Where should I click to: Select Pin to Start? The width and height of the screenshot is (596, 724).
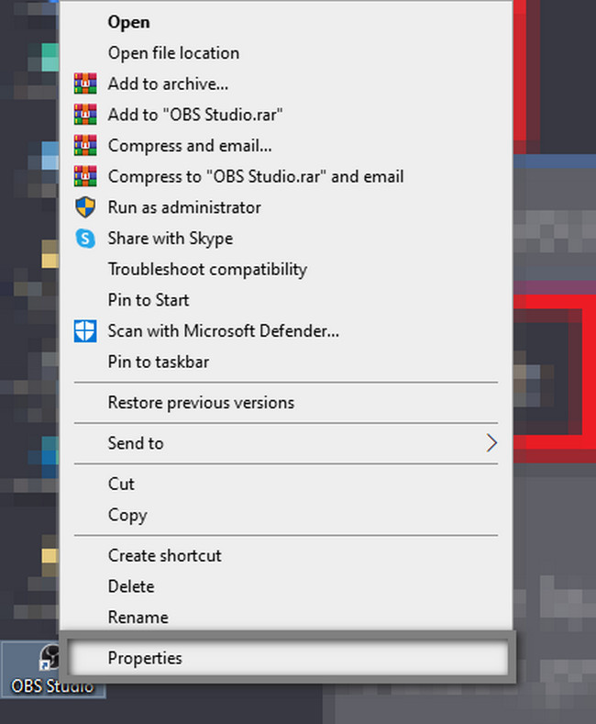pyautogui.click(x=286, y=301)
